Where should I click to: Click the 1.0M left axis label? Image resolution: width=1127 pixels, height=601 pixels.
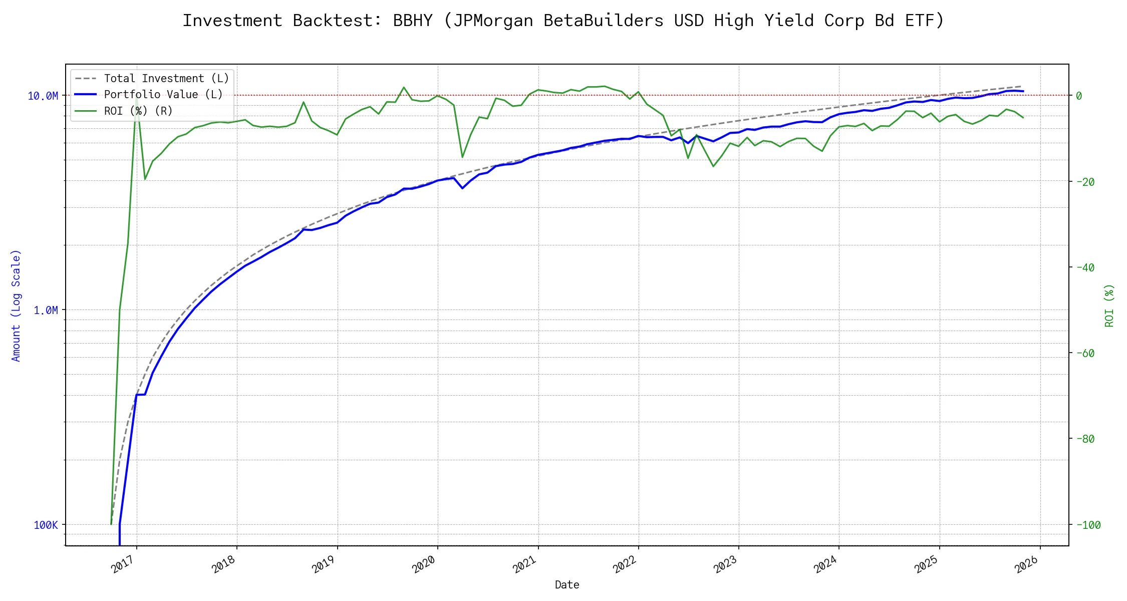pos(46,311)
